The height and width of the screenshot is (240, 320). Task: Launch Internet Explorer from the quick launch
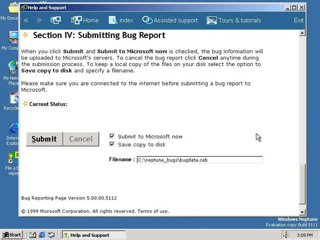click(42, 235)
